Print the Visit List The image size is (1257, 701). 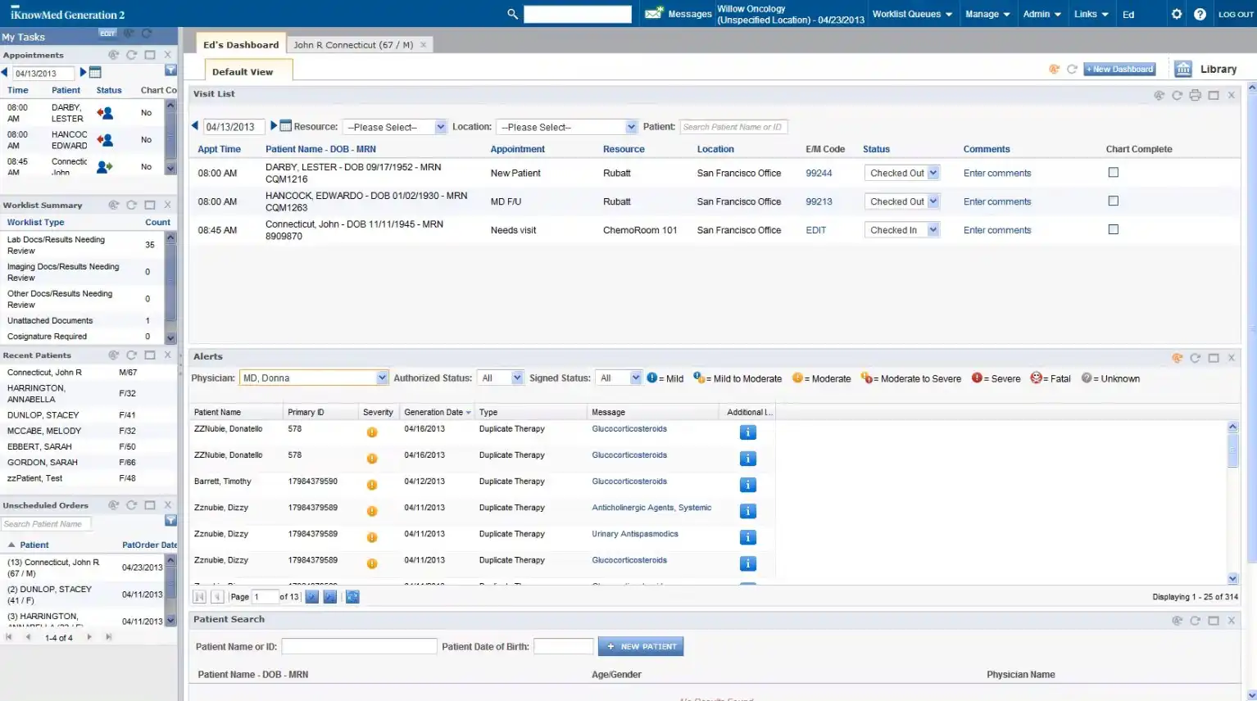(1195, 94)
